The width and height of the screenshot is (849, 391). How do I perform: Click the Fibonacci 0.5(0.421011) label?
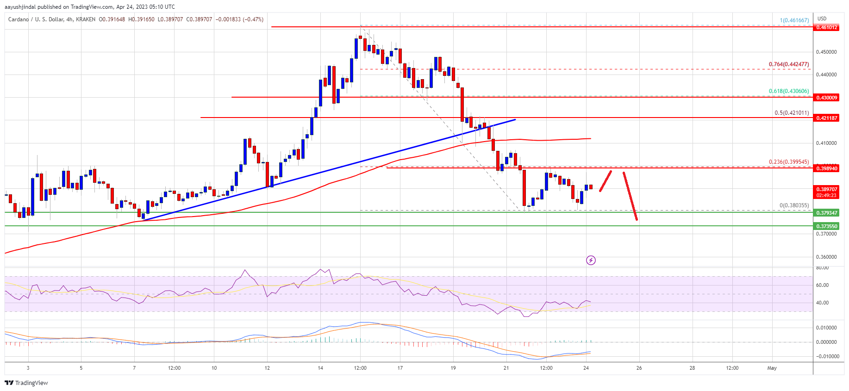tap(792, 113)
